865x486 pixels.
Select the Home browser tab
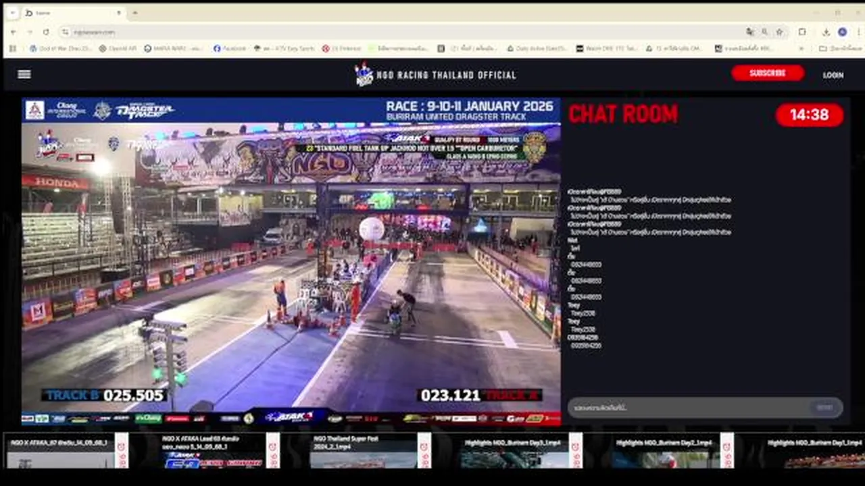(x=73, y=13)
